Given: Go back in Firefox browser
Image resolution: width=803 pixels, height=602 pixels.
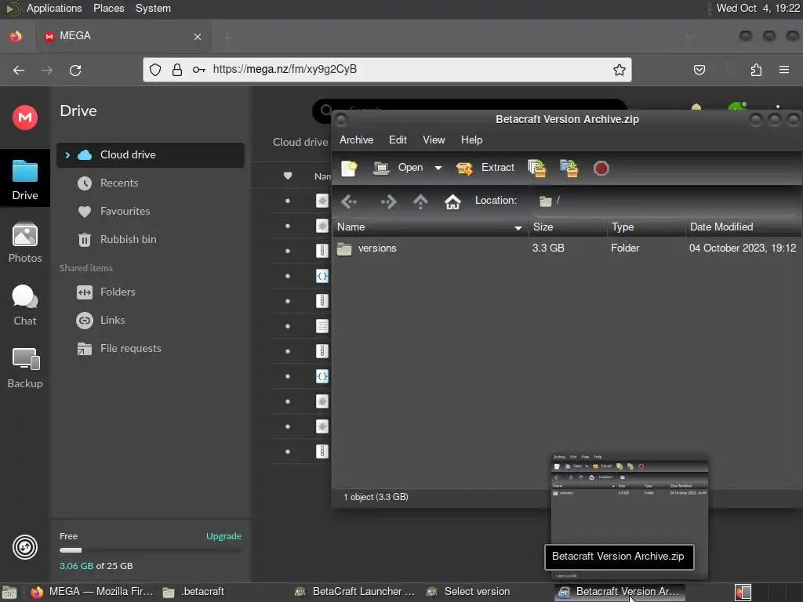Looking at the screenshot, I should pos(19,70).
